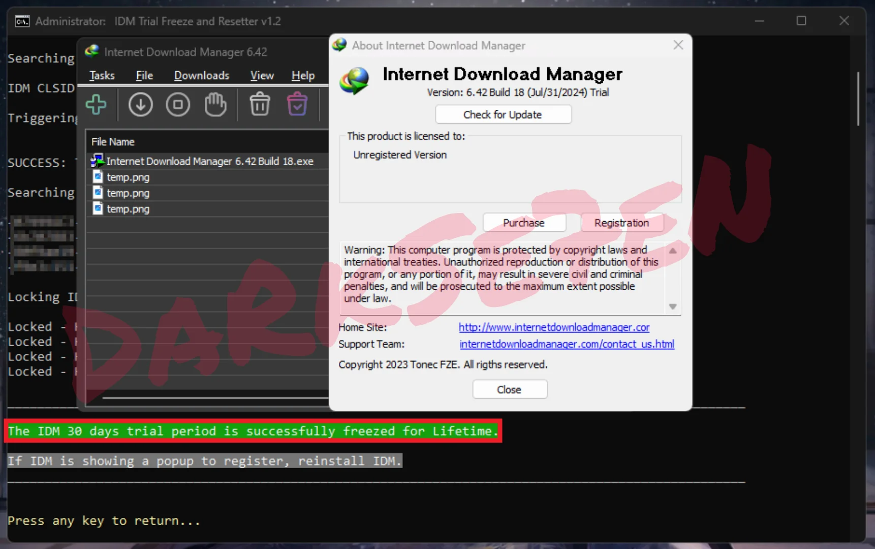Click the command prompt window icon

pos(22,21)
